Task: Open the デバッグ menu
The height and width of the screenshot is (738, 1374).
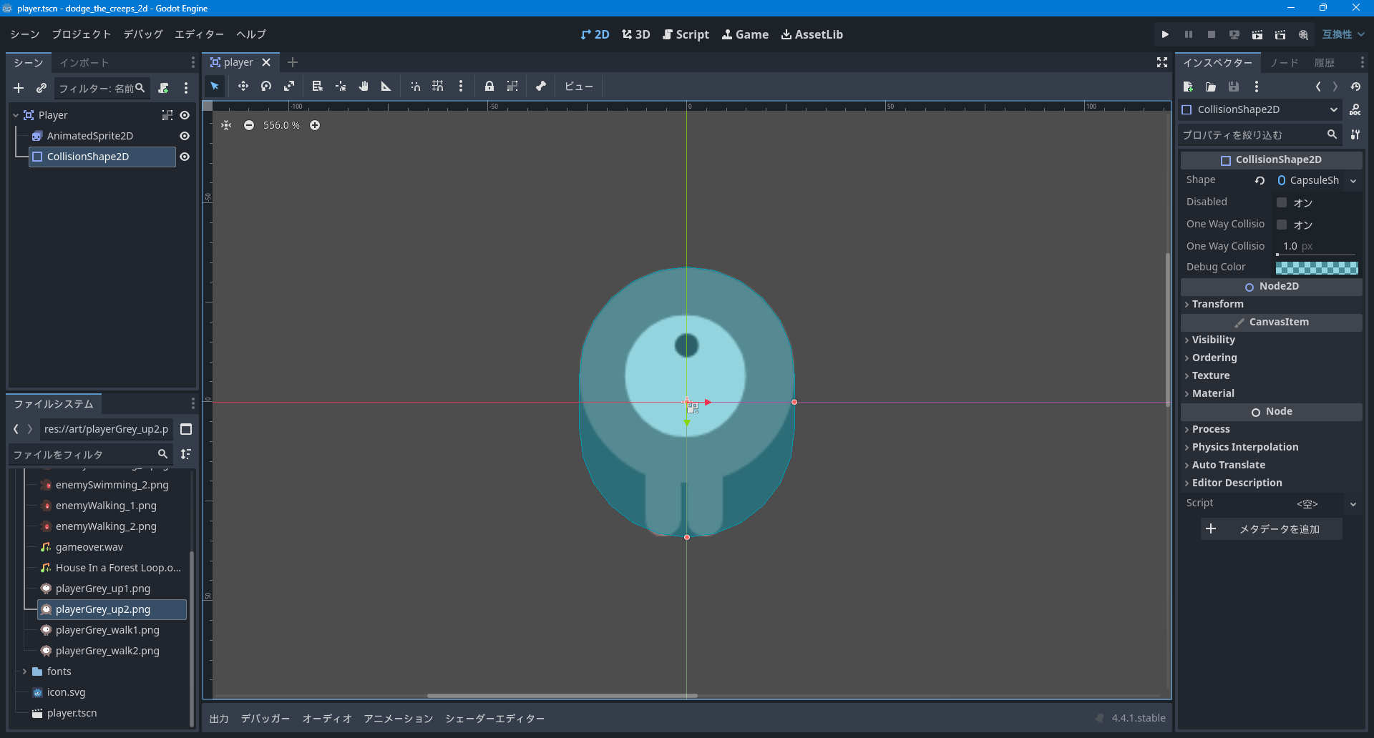Action: [143, 34]
